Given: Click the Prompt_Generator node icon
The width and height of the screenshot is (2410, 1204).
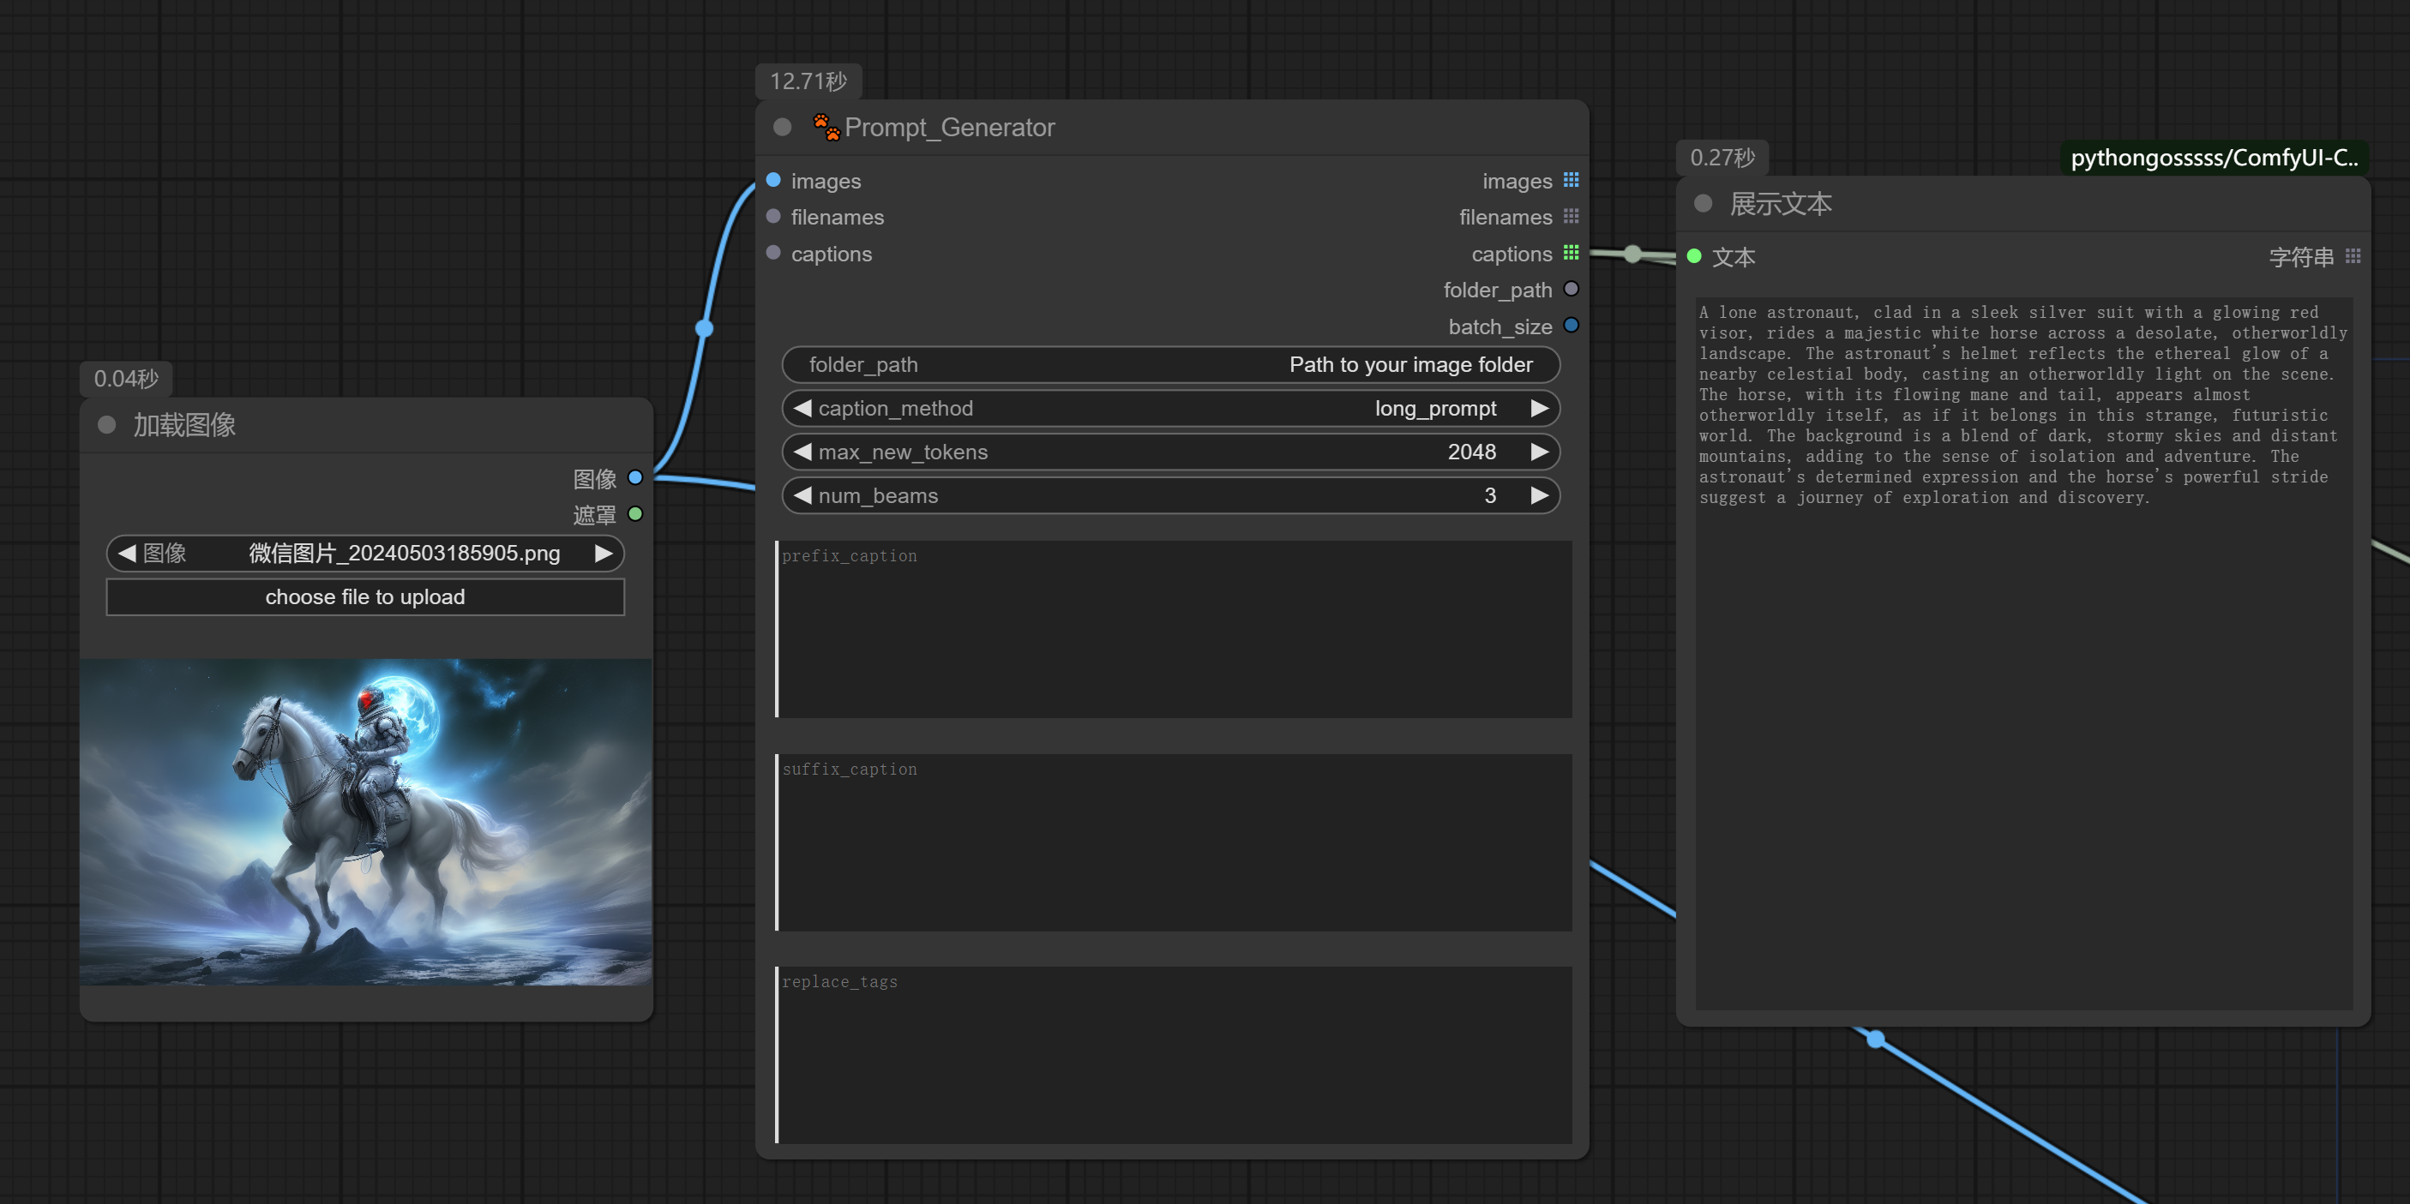Looking at the screenshot, I should (826, 128).
